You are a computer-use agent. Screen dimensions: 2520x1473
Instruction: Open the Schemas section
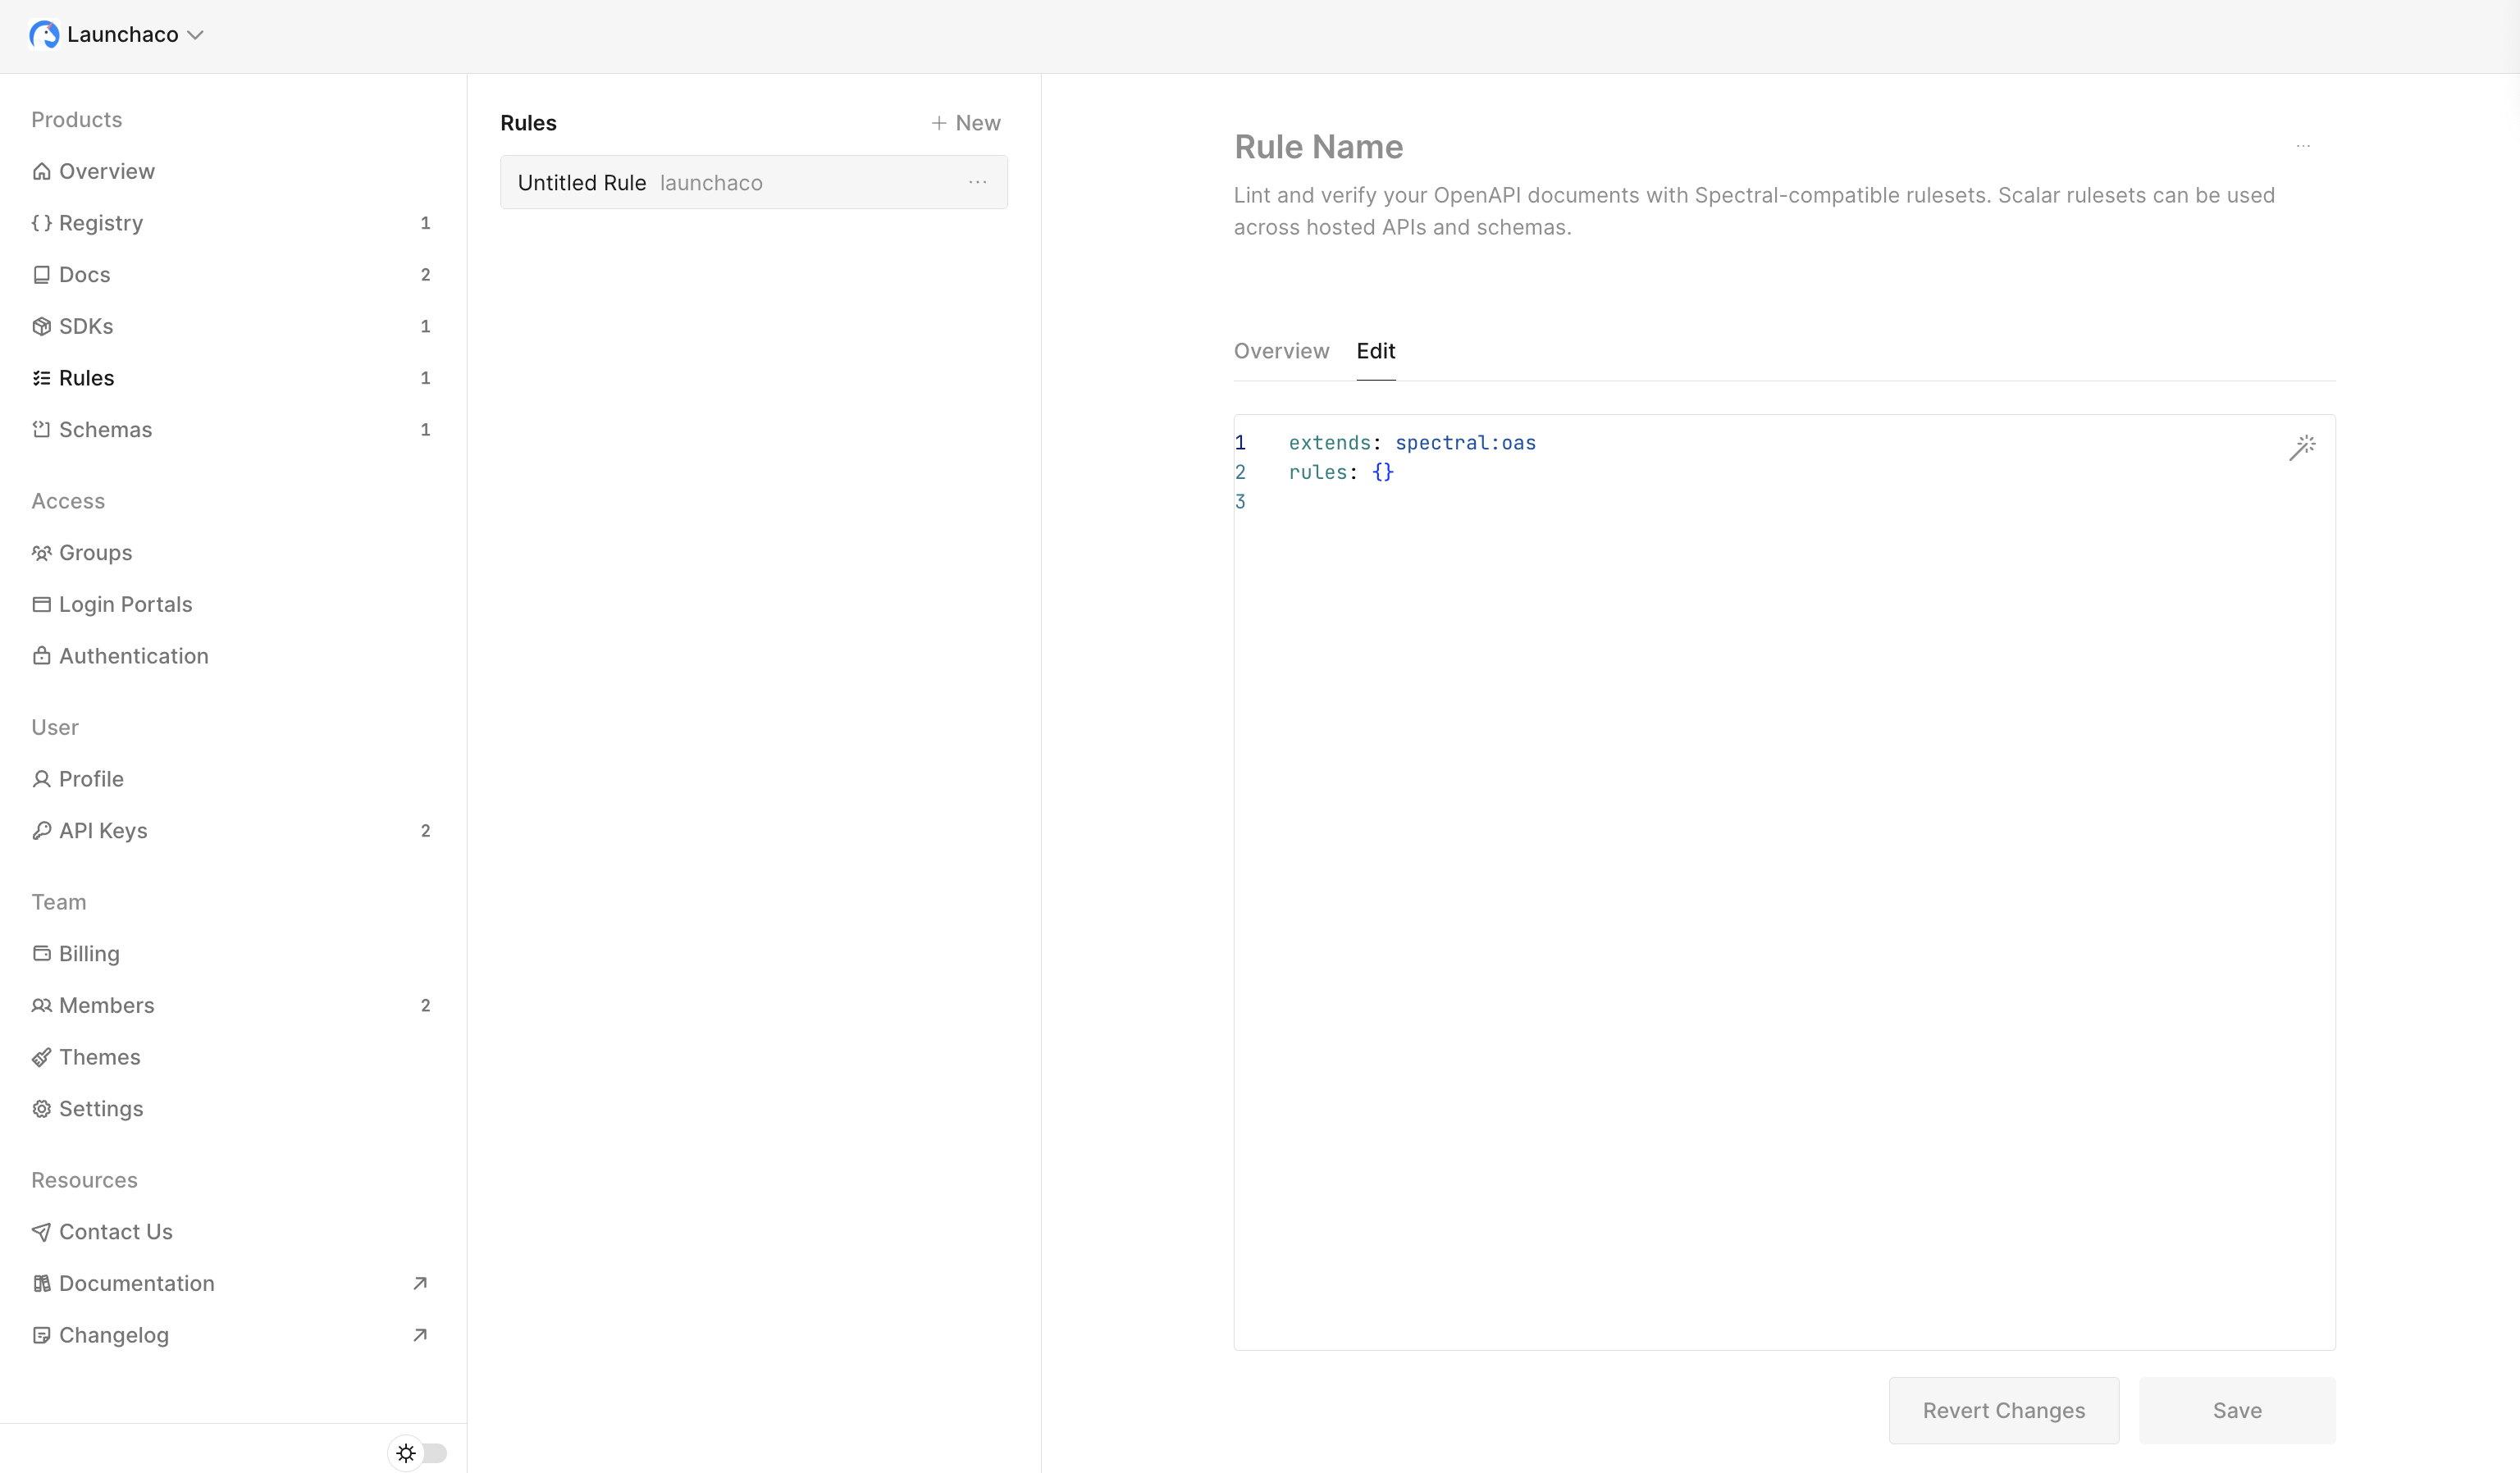106,429
